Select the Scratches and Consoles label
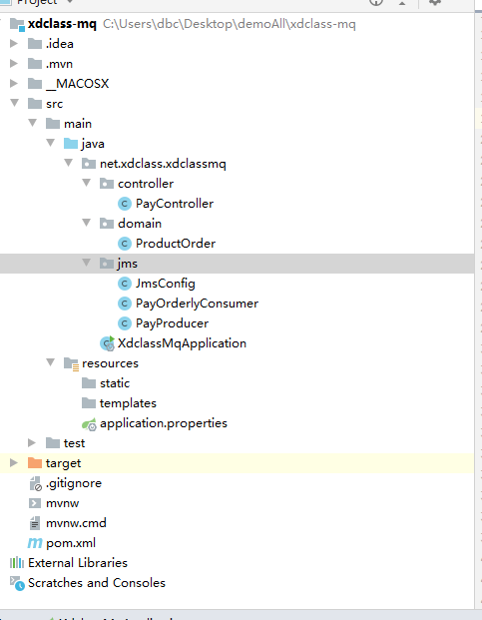Image resolution: width=482 pixels, height=620 pixels. (x=97, y=583)
